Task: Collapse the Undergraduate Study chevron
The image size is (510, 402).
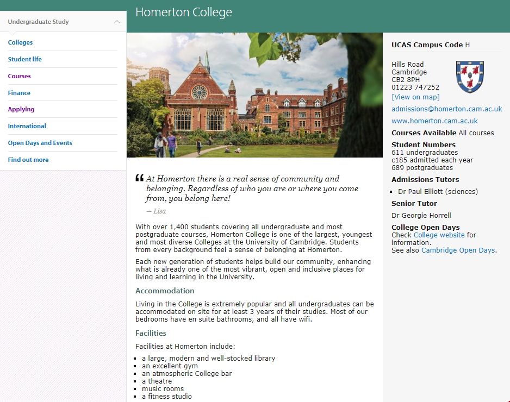Action: tap(117, 22)
